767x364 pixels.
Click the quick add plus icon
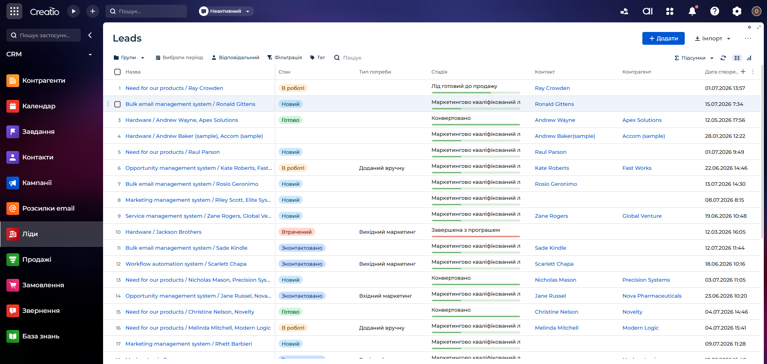[x=93, y=11]
